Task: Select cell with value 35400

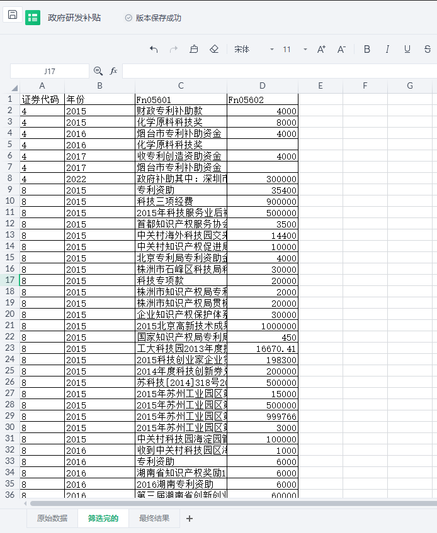Action: 263,190
